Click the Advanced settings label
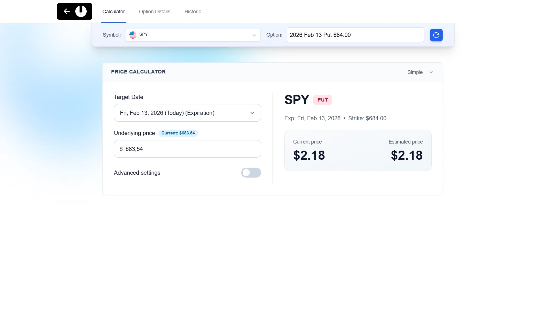Screen dimensions: 545x312 [x=137, y=173]
